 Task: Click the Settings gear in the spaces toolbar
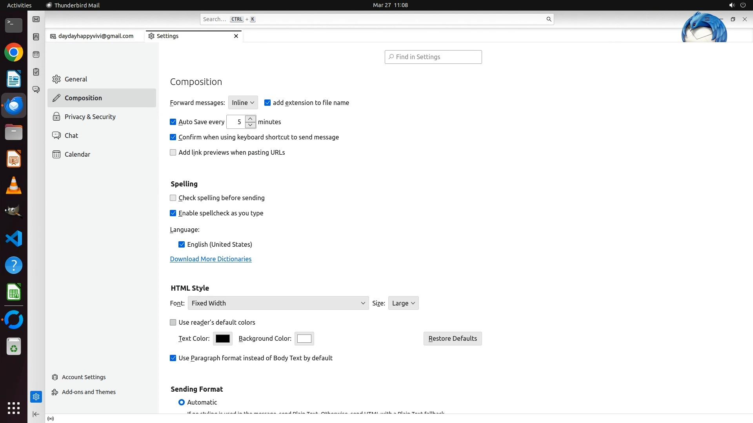coord(36,397)
